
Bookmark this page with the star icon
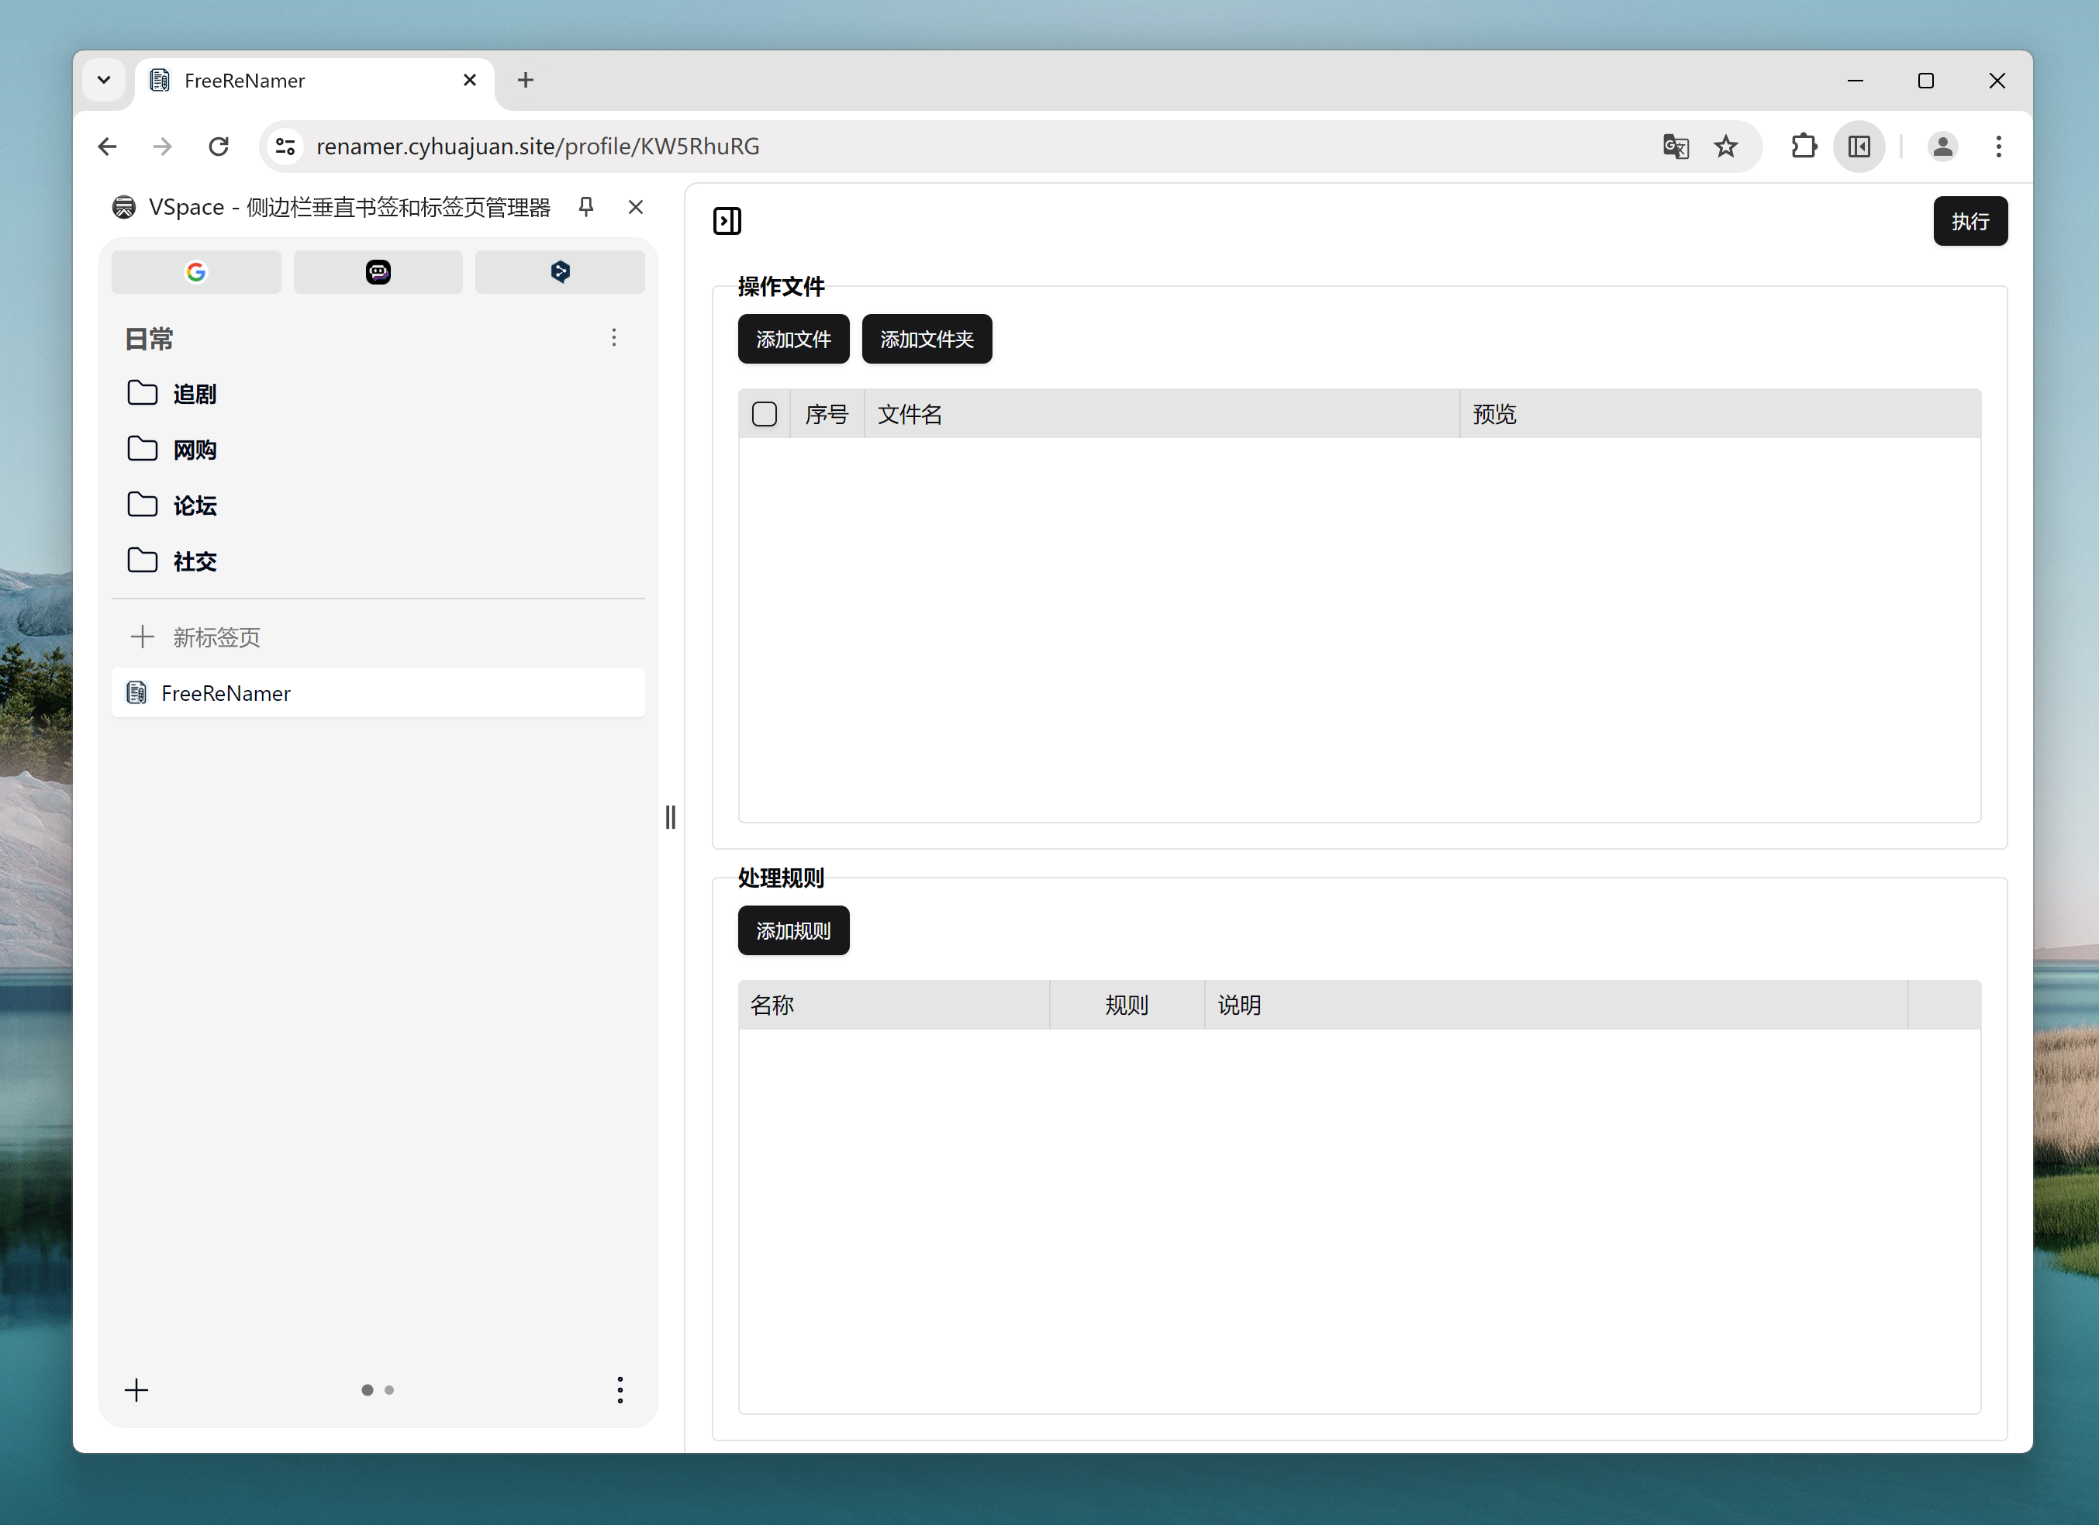click(x=1725, y=147)
